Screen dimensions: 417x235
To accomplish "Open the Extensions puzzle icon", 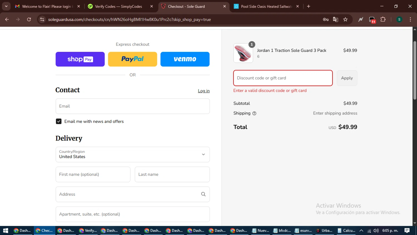I will (383, 19).
